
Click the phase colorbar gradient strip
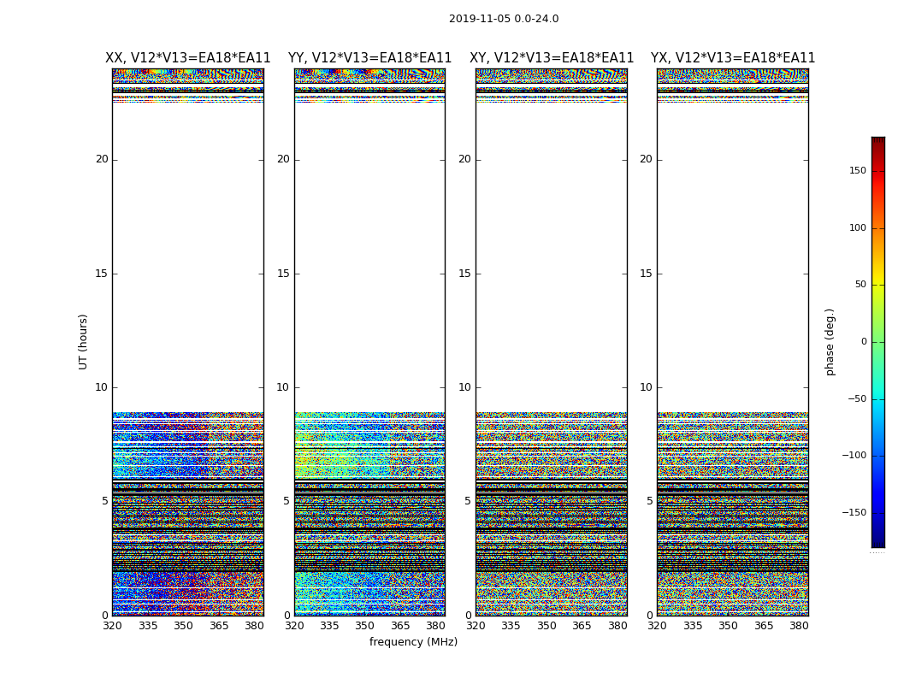point(878,342)
